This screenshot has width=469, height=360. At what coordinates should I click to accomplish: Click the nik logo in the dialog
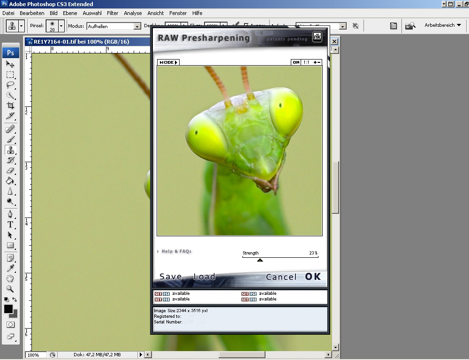(317, 37)
